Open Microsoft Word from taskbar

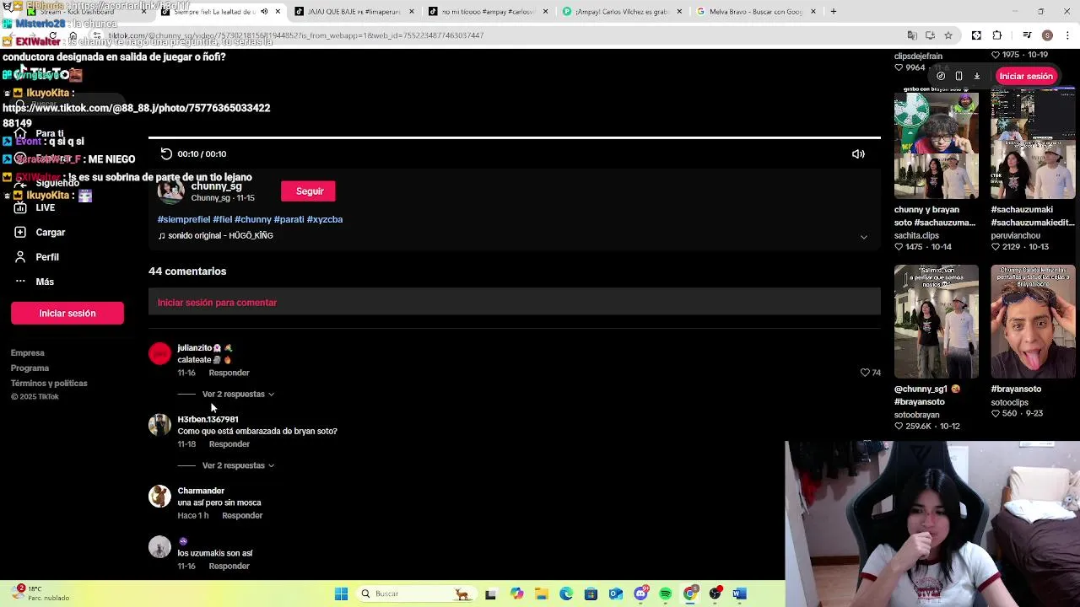pos(740,594)
